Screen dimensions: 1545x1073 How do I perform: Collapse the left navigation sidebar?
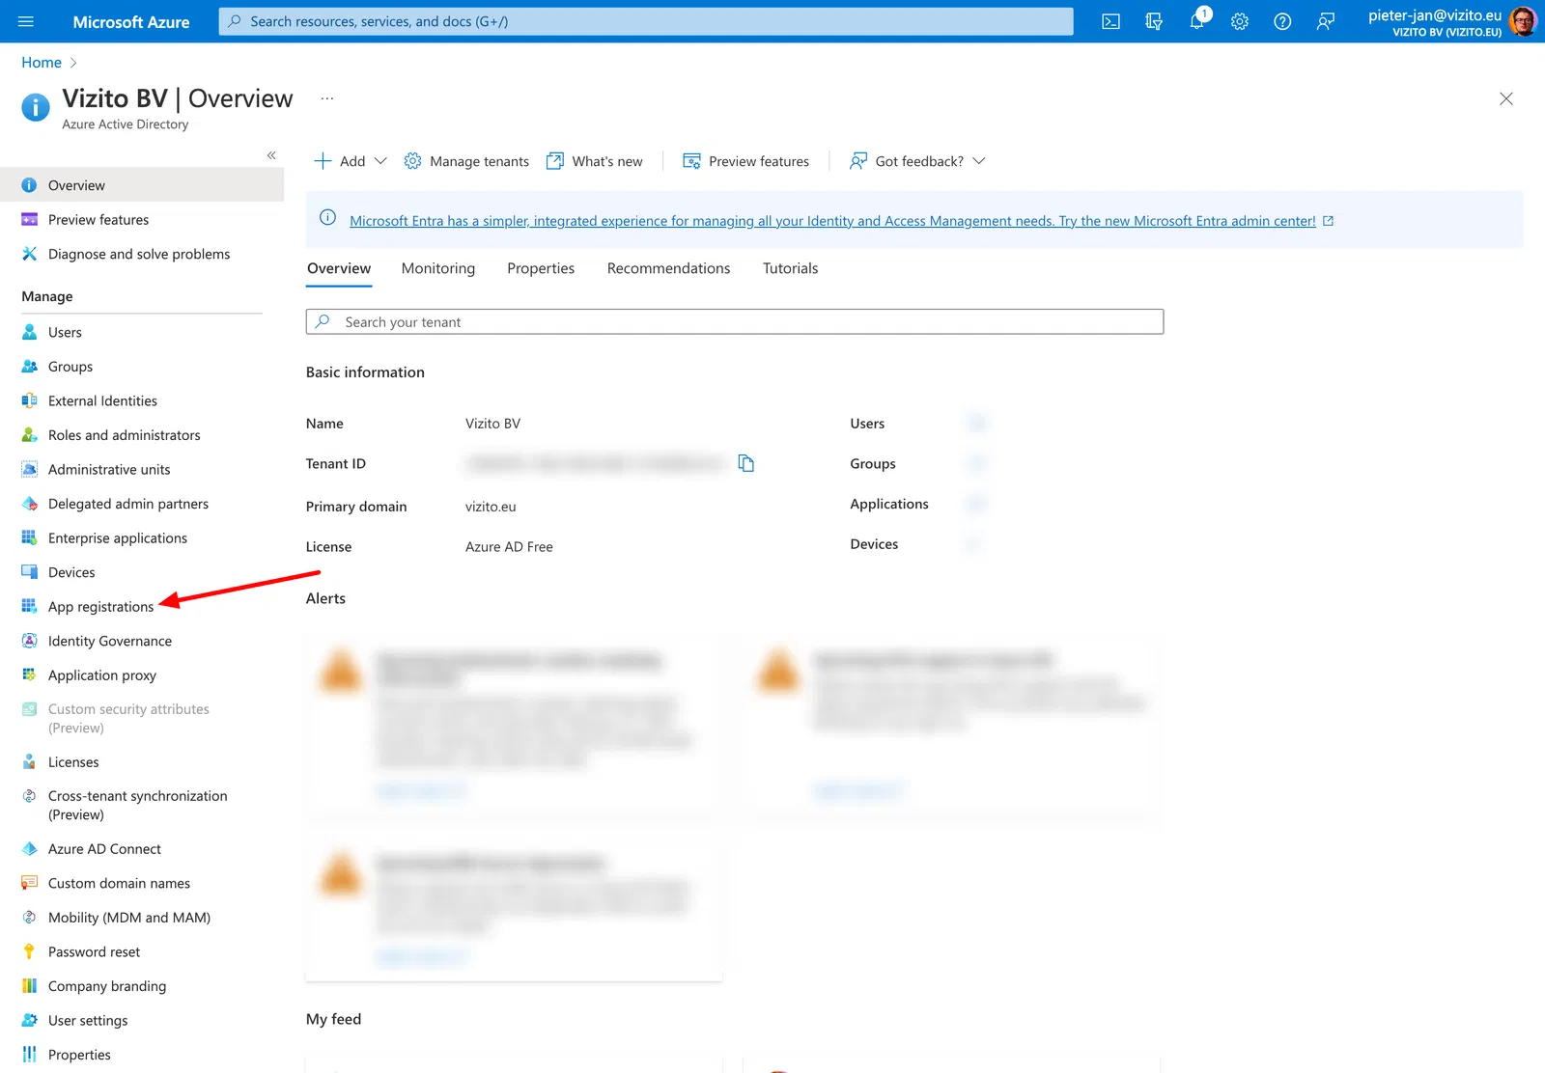tap(271, 155)
